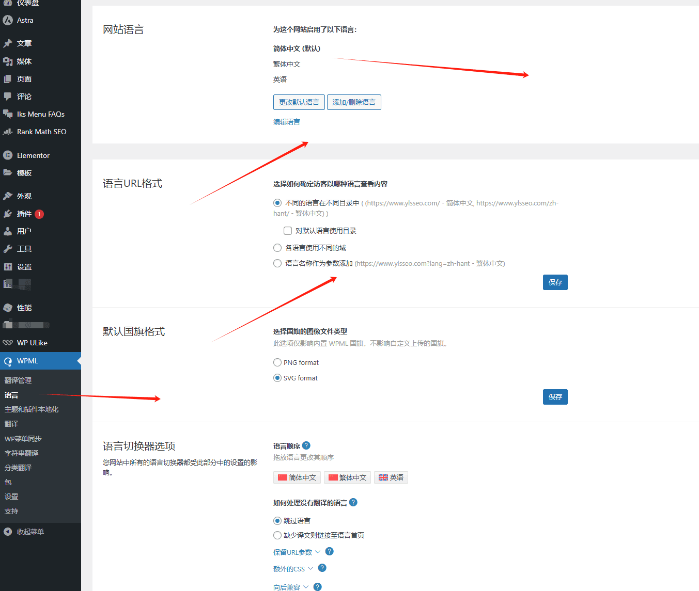
Task: Check the 对默认语言使用目录 checkbox
Action: [288, 231]
